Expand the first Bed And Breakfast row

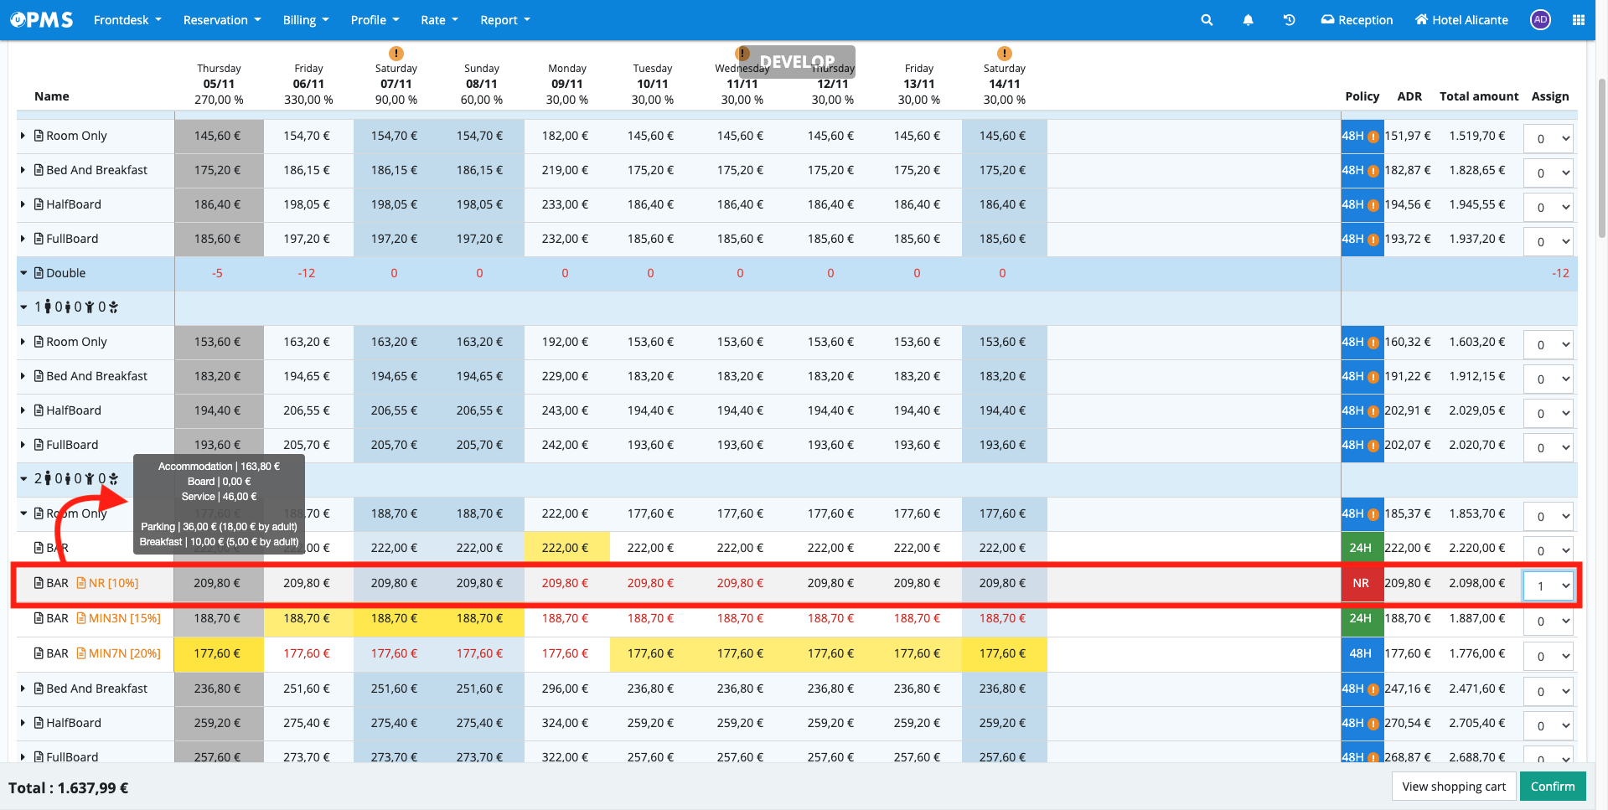[23, 170]
